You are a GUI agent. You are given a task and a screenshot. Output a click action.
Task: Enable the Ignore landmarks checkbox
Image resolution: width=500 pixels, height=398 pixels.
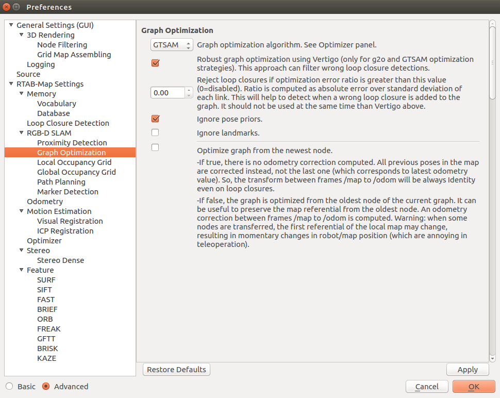(155, 132)
